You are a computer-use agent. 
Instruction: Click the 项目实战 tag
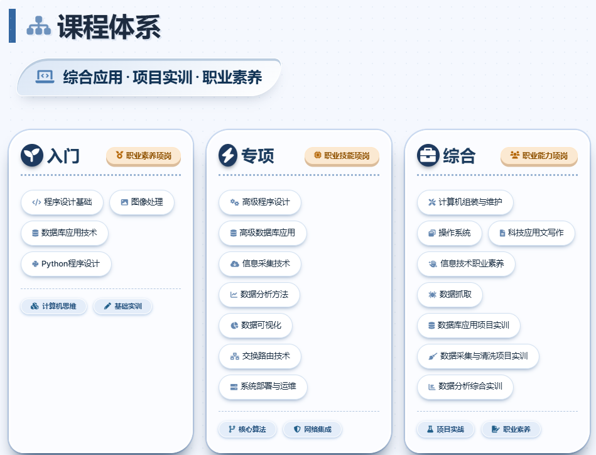click(x=445, y=430)
